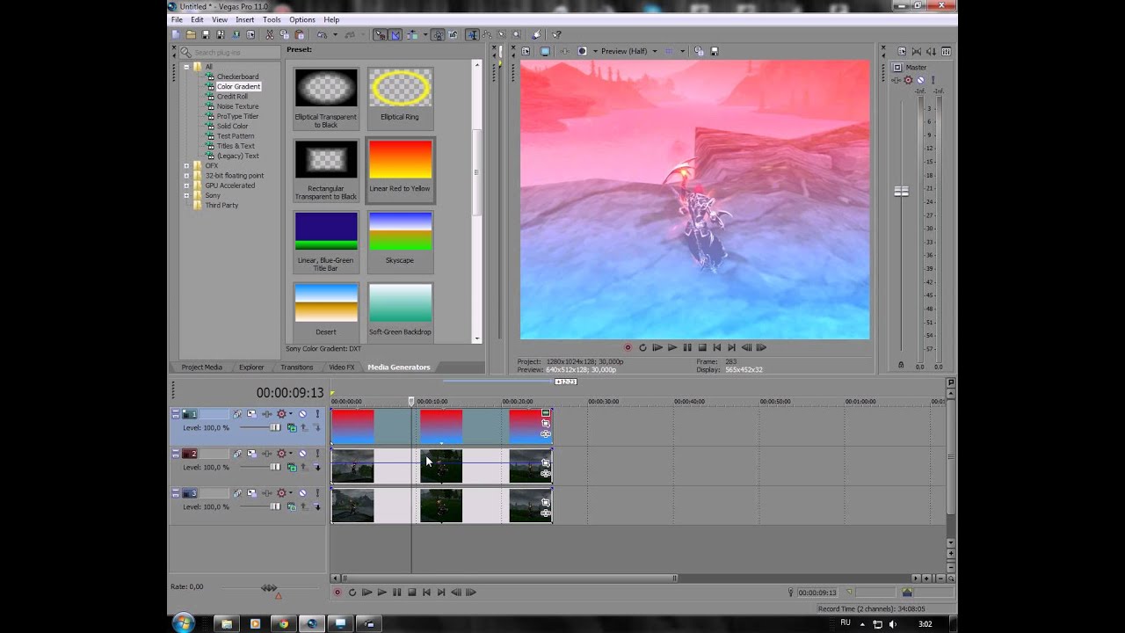Start recording from the timeline transport
This screenshot has height=633, width=1125.
coord(337,593)
